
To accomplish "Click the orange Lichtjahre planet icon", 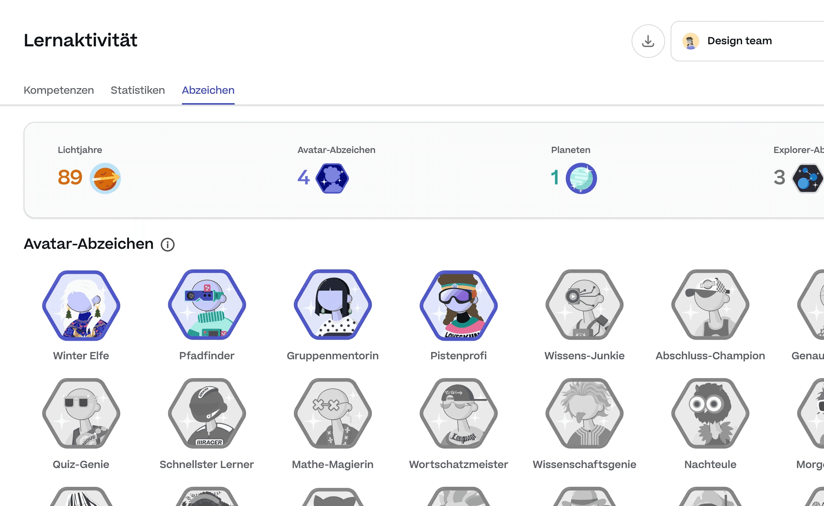I will click(x=105, y=178).
